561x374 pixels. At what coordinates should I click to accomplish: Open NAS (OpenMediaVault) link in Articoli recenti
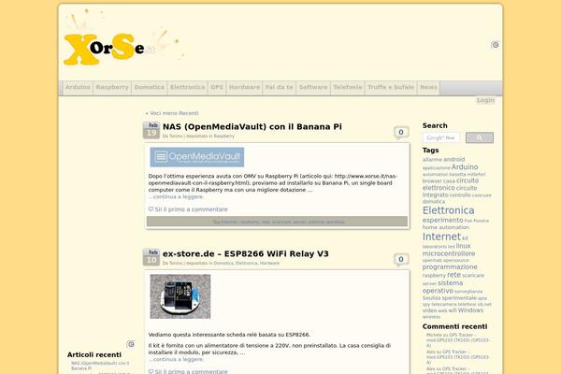pos(100,366)
